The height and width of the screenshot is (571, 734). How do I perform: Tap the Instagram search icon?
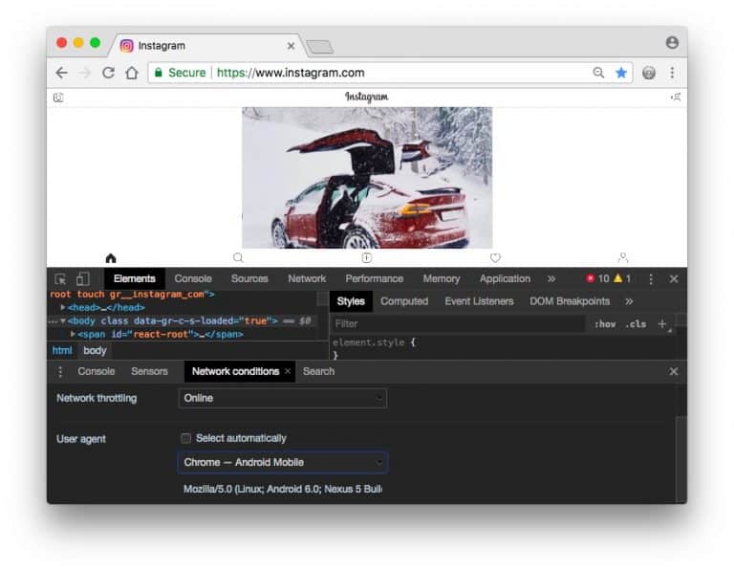pyautogui.click(x=238, y=257)
